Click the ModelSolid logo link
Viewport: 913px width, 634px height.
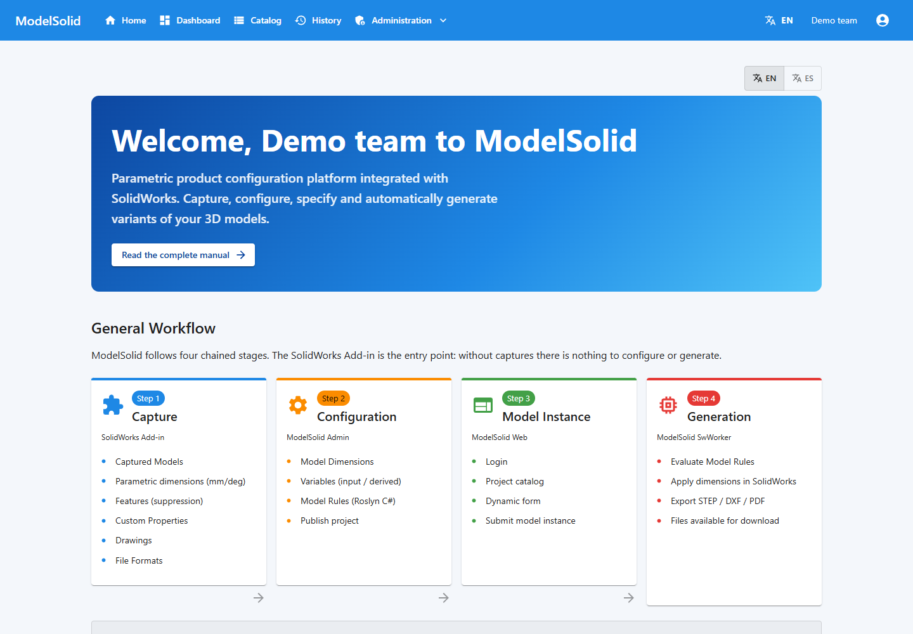coord(48,21)
